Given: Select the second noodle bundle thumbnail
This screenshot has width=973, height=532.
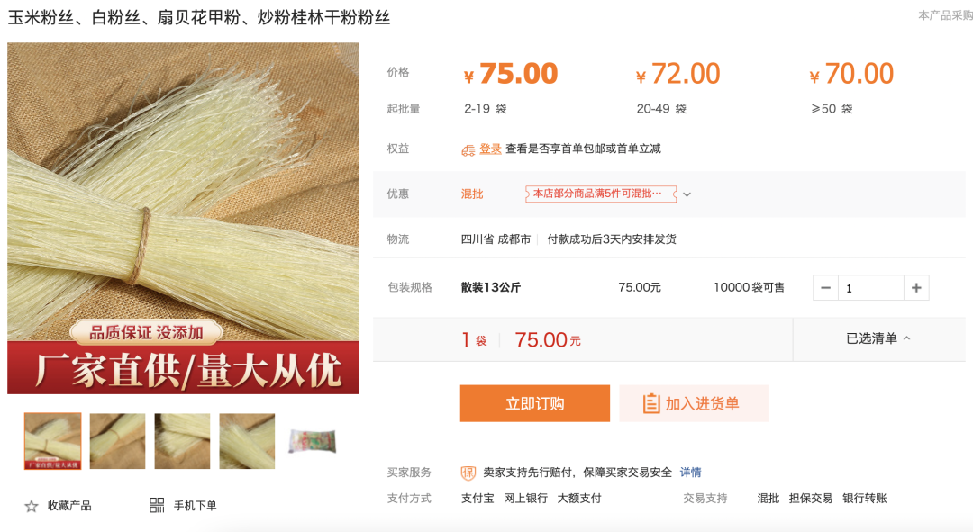Looking at the screenshot, I should pyautogui.click(x=117, y=441).
